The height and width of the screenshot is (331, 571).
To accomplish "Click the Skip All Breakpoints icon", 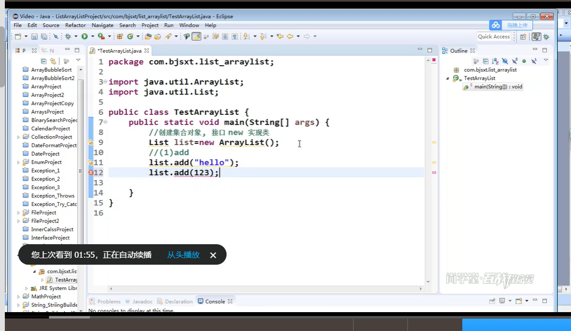I will [x=56, y=36].
